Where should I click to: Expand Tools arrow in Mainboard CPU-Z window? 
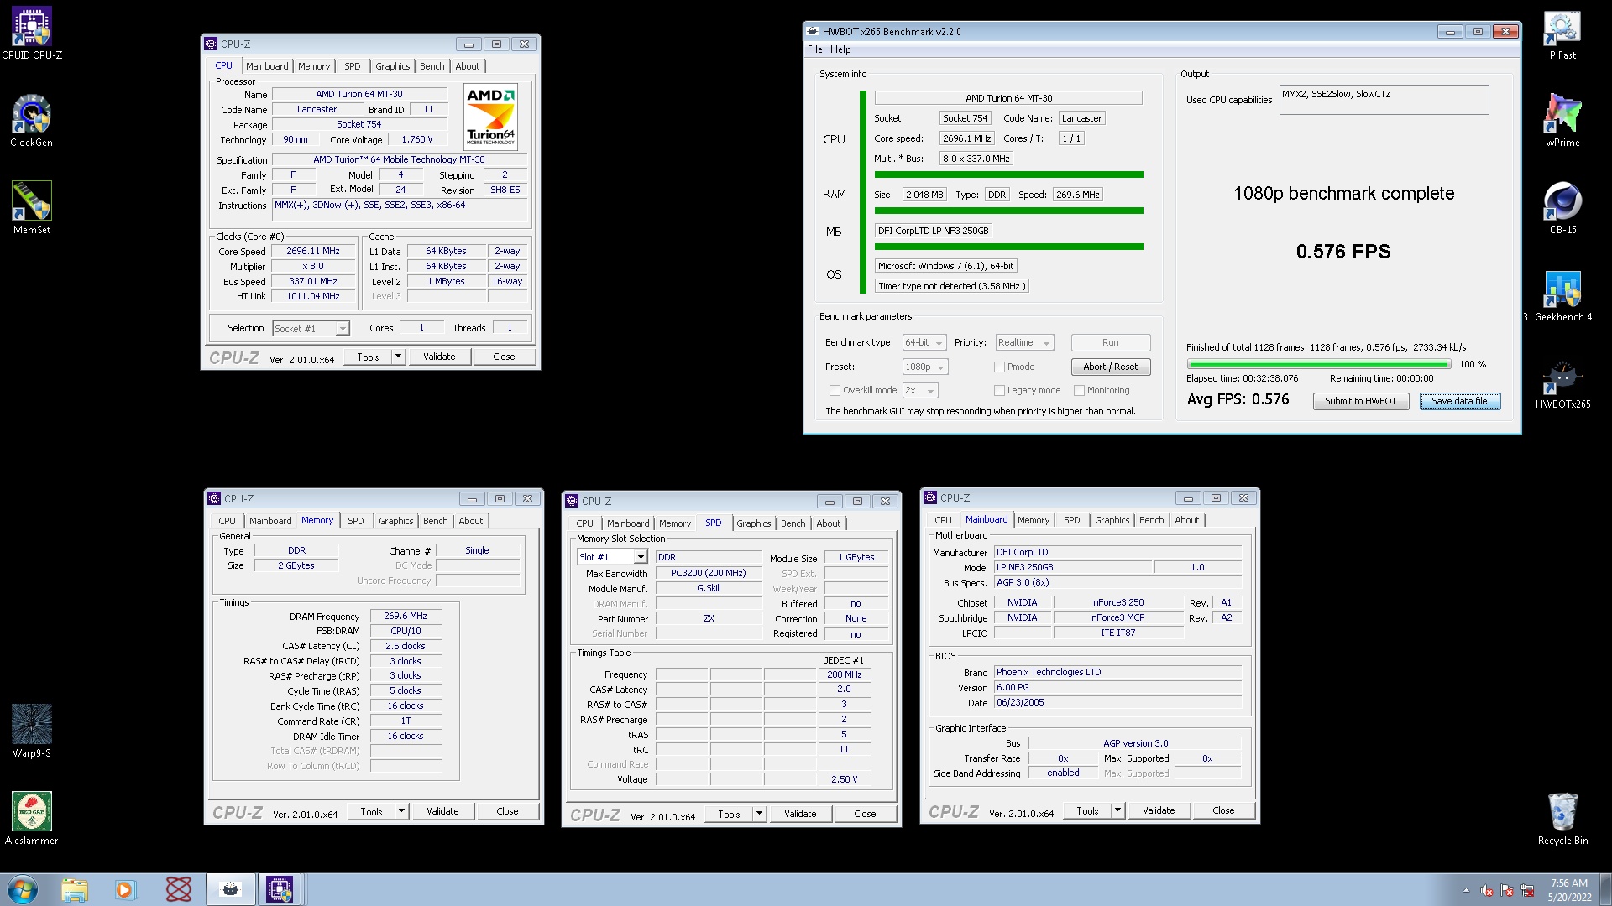(x=1117, y=810)
